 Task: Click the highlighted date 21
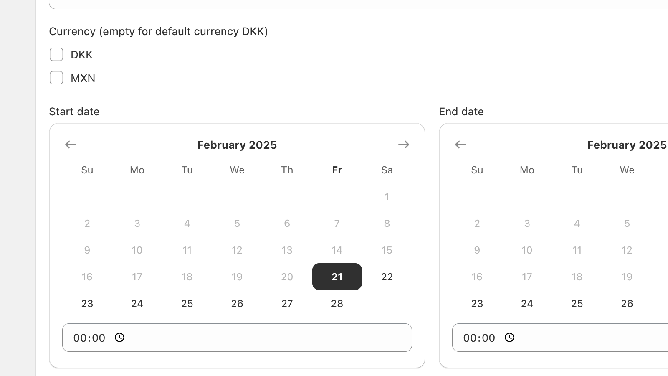pos(337,277)
